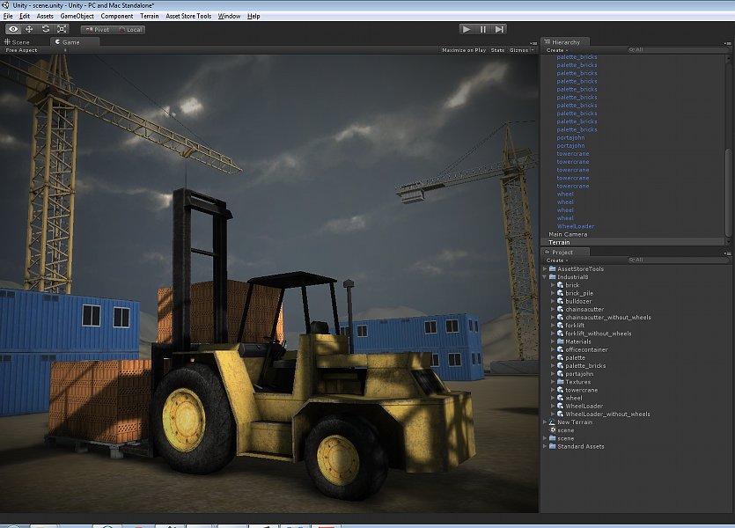
Task: Expand the Standard Assets folder
Action: tap(545, 446)
